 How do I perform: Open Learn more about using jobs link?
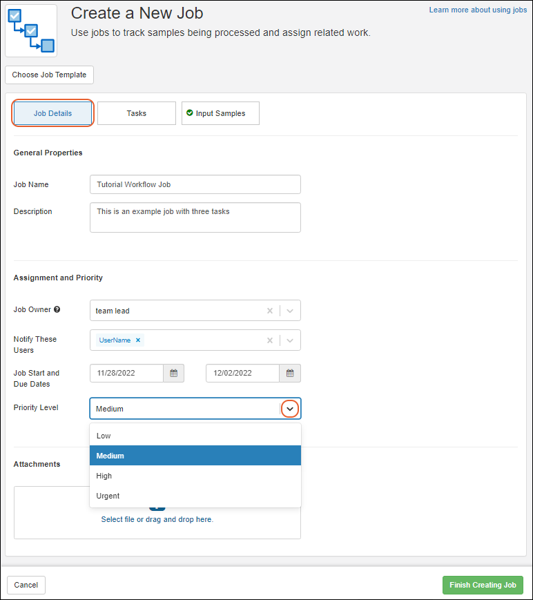tap(478, 10)
